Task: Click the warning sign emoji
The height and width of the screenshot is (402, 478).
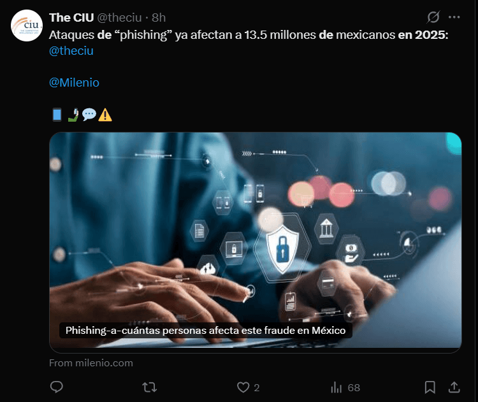Action: coord(105,115)
